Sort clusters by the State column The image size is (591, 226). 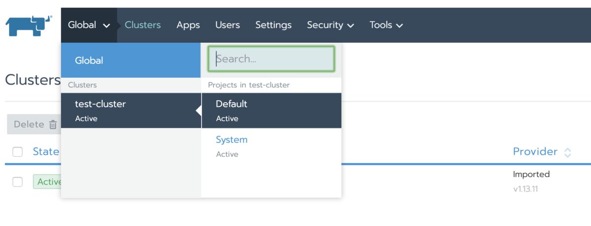click(46, 152)
